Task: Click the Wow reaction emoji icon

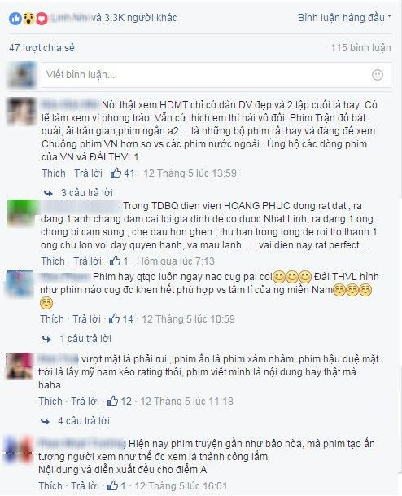Action: 28,19
